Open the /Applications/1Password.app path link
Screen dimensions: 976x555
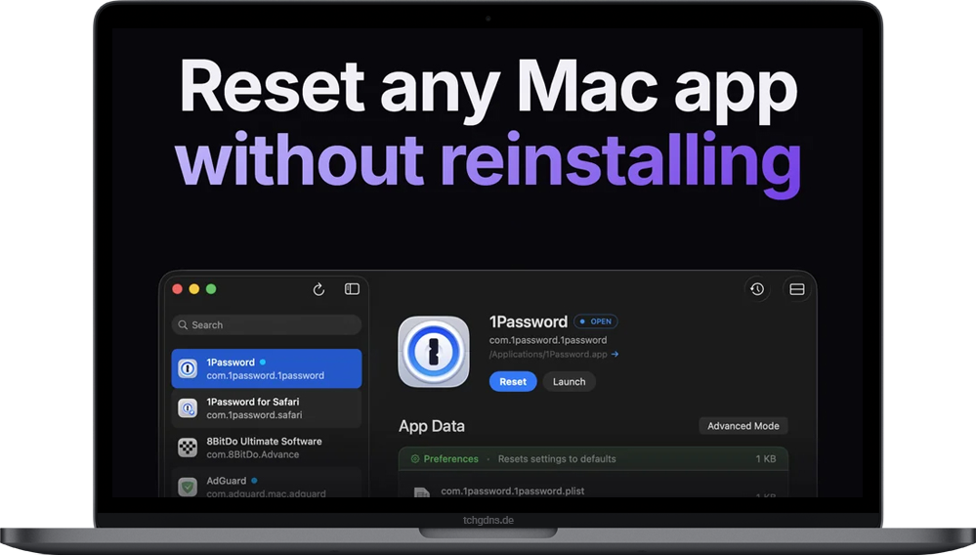click(x=548, y=354)
